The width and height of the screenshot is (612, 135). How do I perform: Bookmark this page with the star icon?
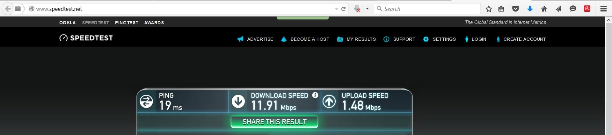pyautogui.click(x=489, y=9)
